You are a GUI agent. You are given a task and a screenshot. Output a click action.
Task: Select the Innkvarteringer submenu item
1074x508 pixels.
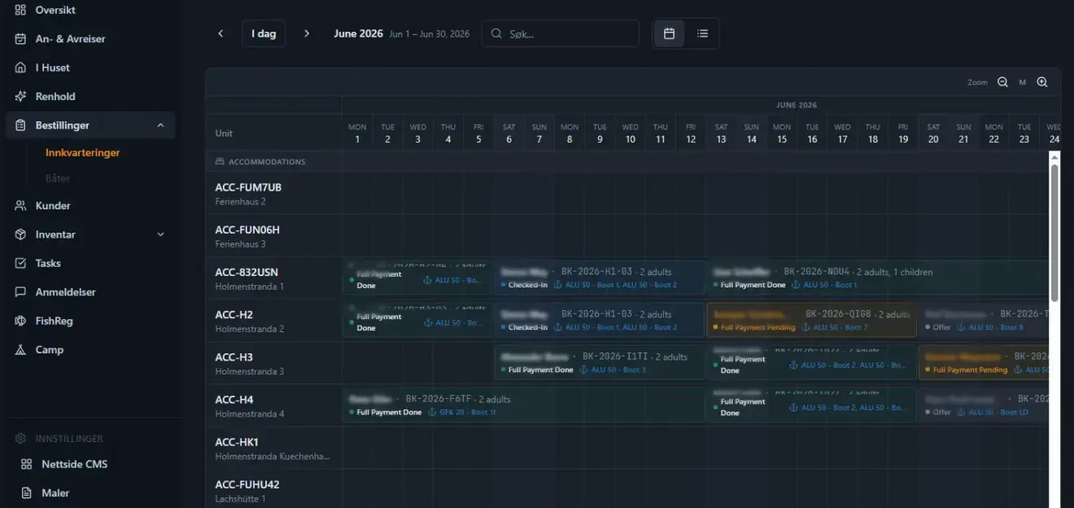coord(83,152)
